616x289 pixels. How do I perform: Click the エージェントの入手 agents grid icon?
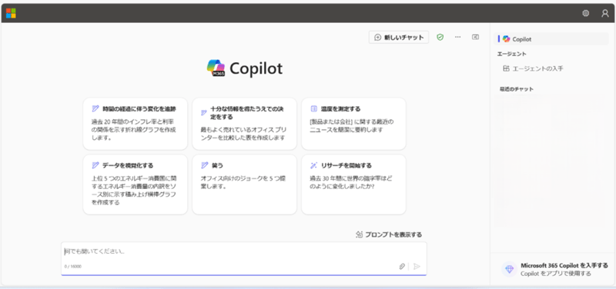pos(507,68)
